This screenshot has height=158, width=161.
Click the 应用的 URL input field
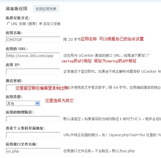33,56
